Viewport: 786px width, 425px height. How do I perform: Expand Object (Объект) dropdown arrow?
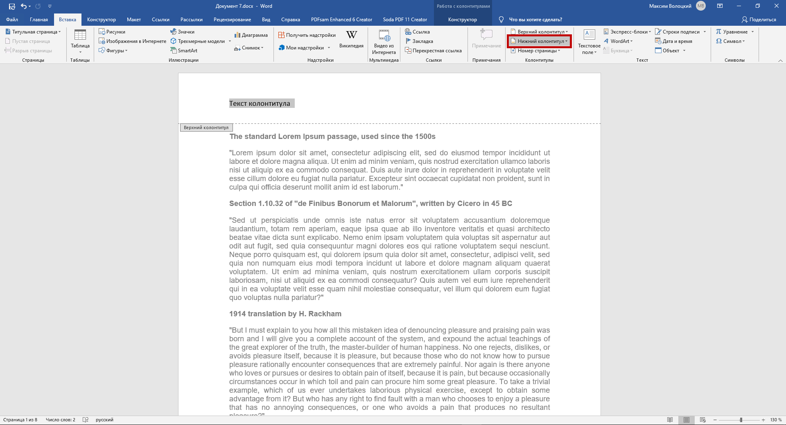point(684,51)
